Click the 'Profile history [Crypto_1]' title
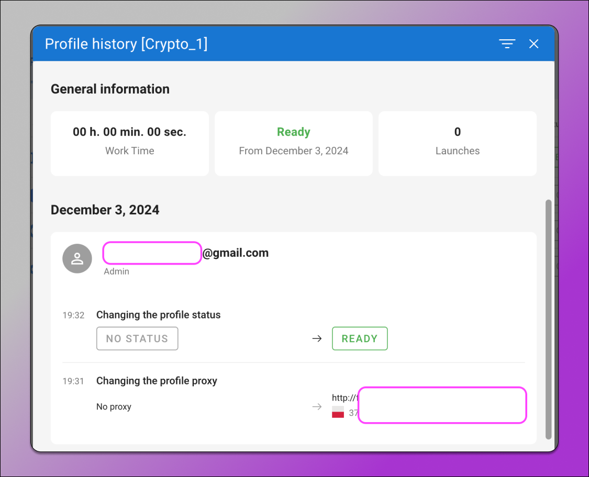This screenshot has height=477, width=589. click(x=126, y=44)
